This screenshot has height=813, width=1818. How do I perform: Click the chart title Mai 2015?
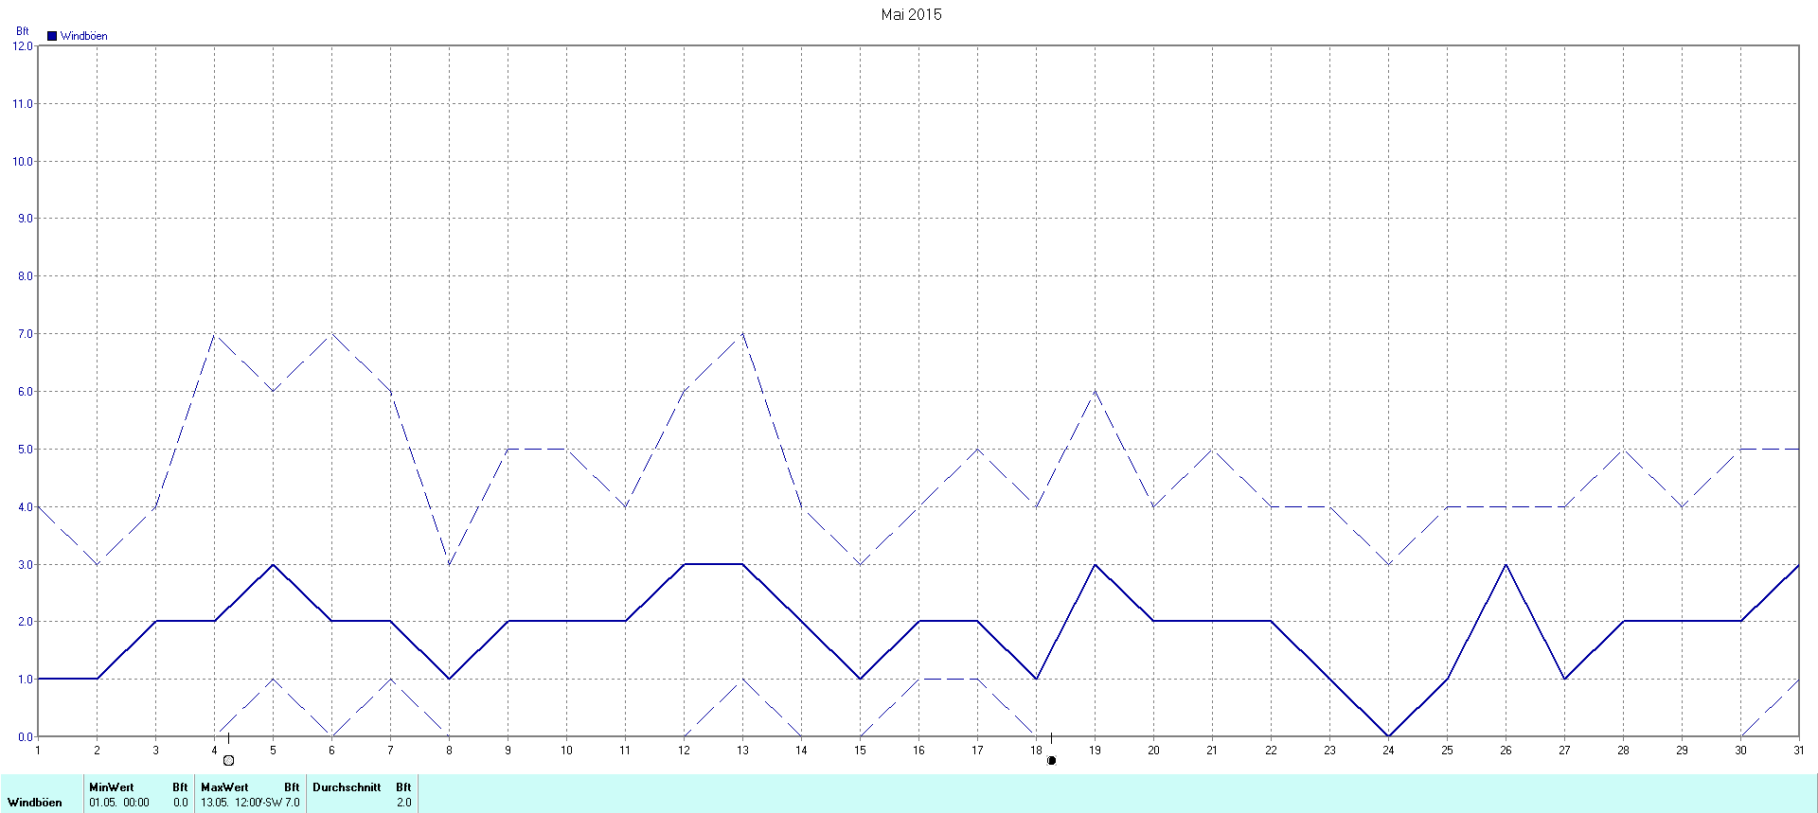pyautogui.click(x=911, y=14)
